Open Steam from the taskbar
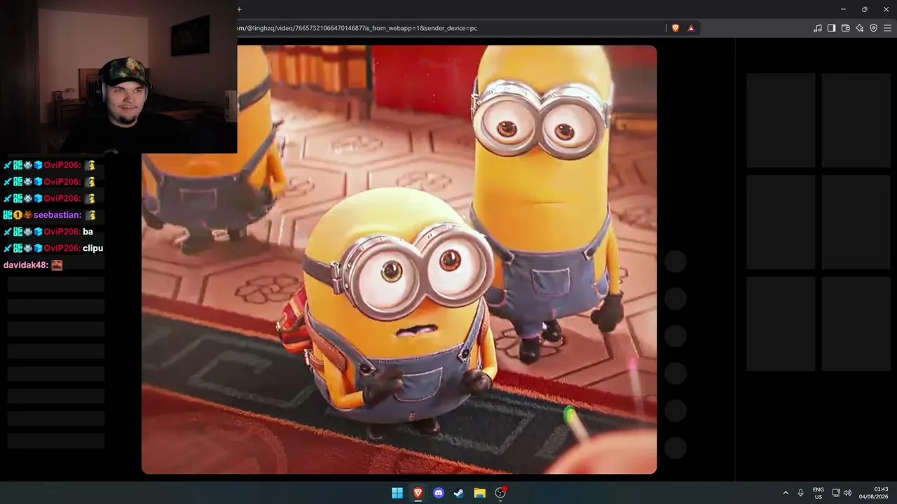 point(459,493)
